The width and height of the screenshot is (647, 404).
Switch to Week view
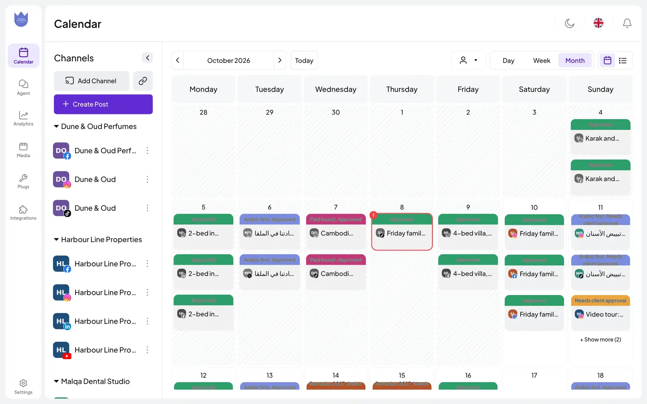[542, 61]
